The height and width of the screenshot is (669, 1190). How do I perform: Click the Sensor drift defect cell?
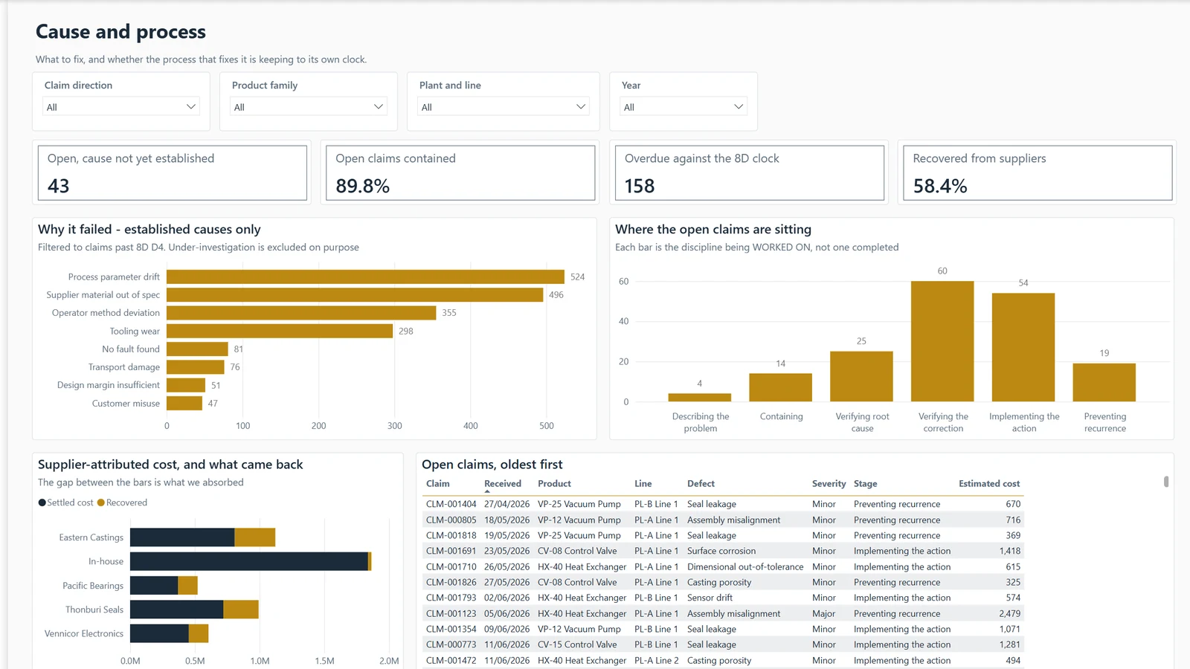710,598
